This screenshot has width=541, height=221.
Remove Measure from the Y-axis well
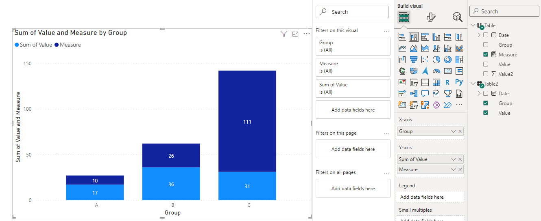(x=460, y=170)
